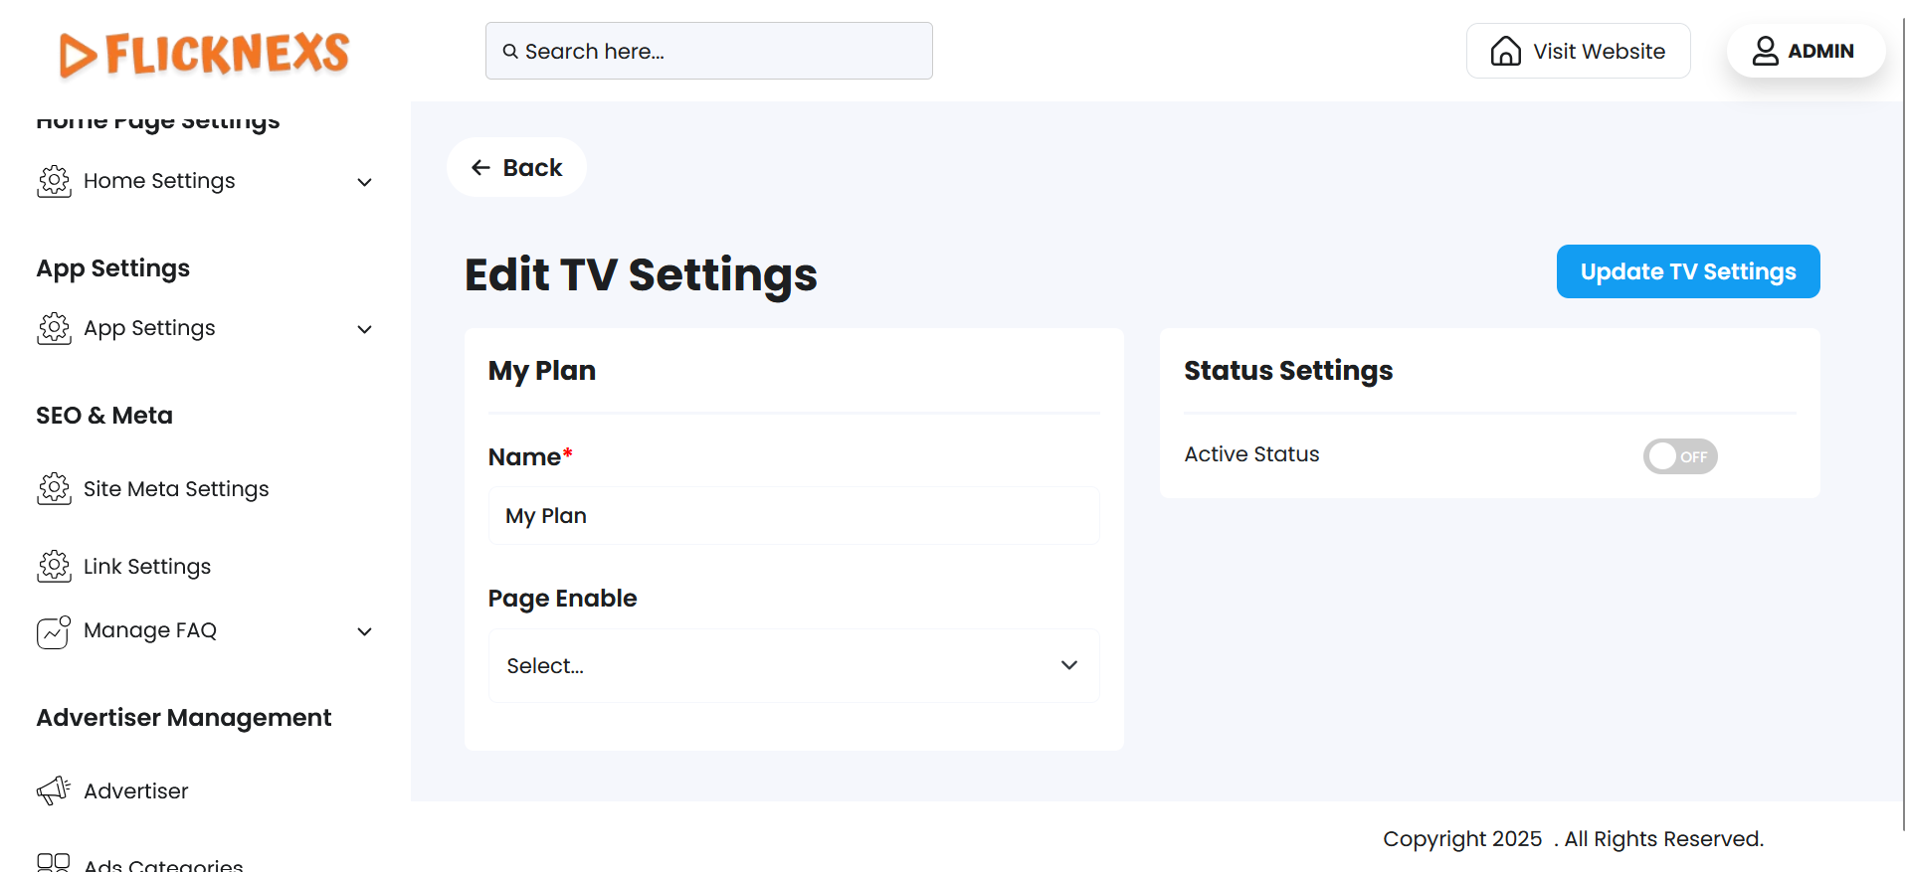The height and width of the screenshot is (872, 1905).
Task: Open Link Settings in sidebar
Action: click(147, 567)
